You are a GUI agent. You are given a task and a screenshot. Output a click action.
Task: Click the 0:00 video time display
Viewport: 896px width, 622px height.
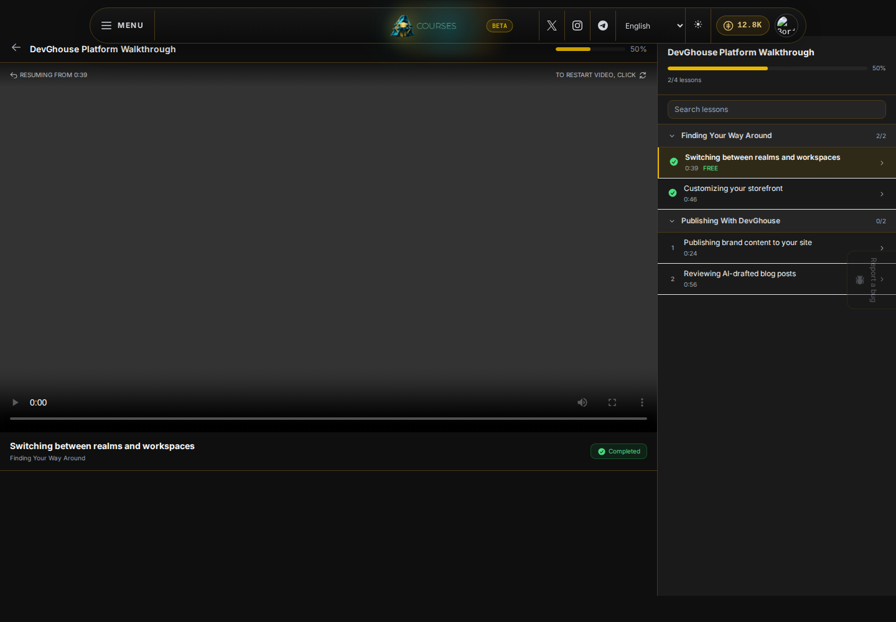click(x=39, y=402)
